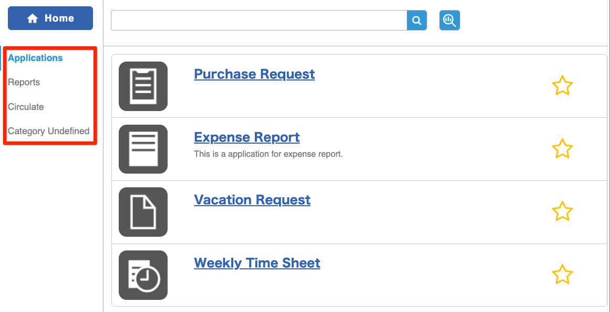Click the Expense Report document icon
Image resolution: width=610 pixels, height=312 pixels.
click(143, 149)
